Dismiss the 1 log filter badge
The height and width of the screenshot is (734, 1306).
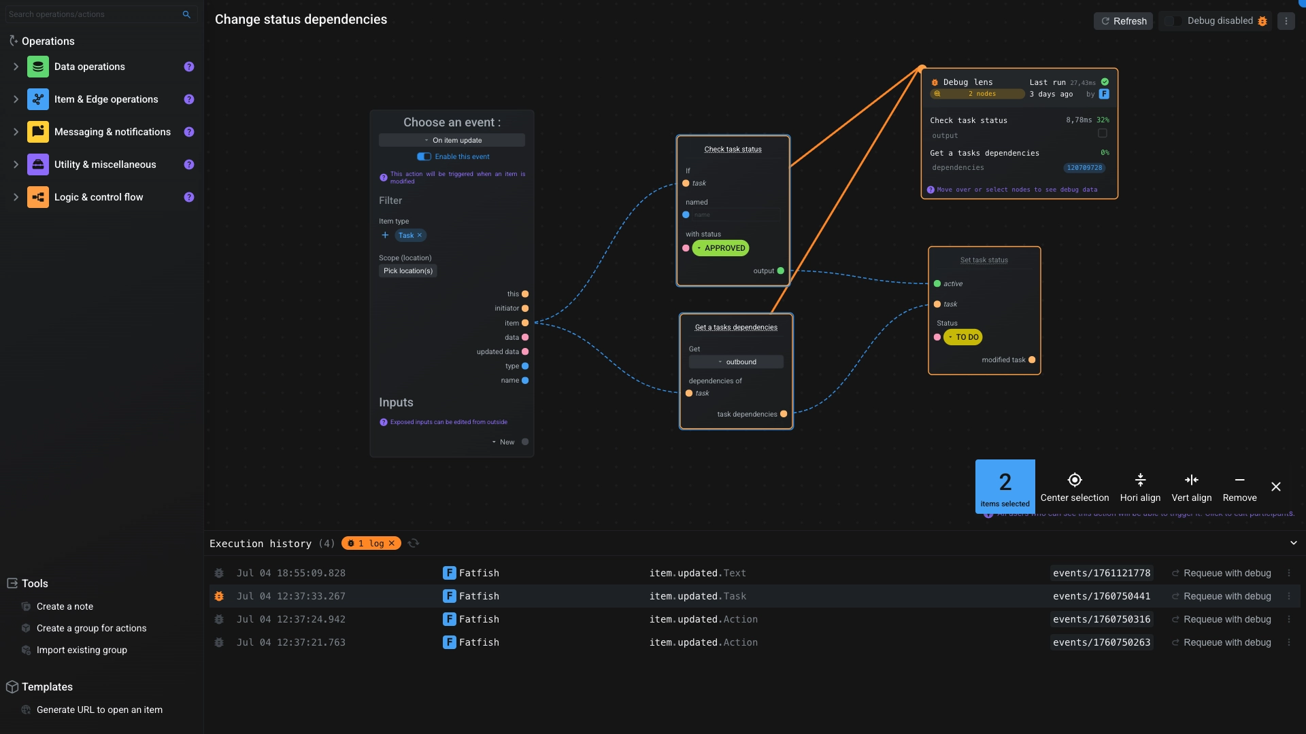(x=392, y=543)
